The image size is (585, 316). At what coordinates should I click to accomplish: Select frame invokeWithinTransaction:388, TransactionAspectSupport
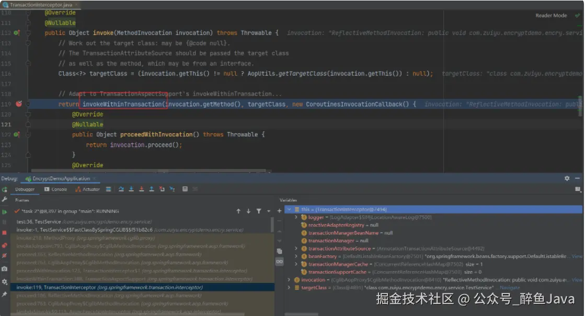pos(142,279)
